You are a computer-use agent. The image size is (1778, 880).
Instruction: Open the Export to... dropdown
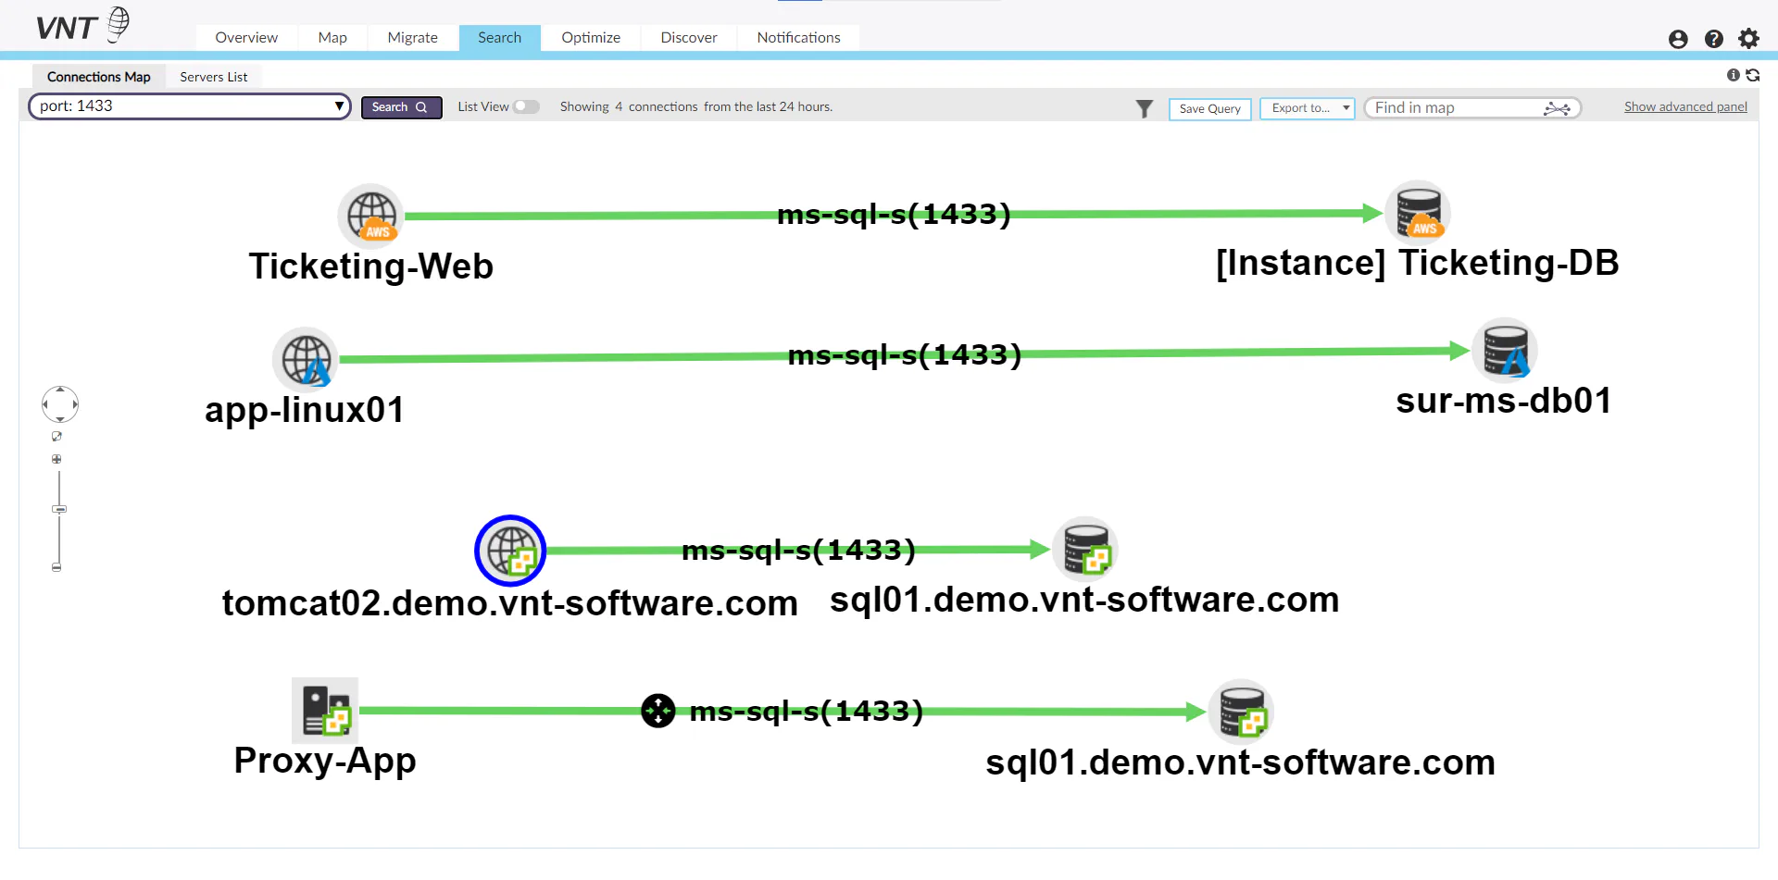coord(1308,108)
